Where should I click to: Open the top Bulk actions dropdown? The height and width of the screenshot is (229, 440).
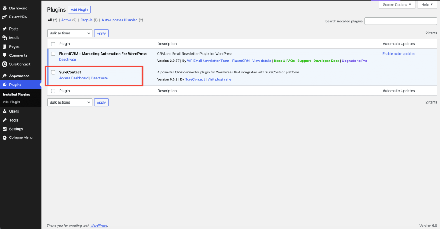(70, 33)
